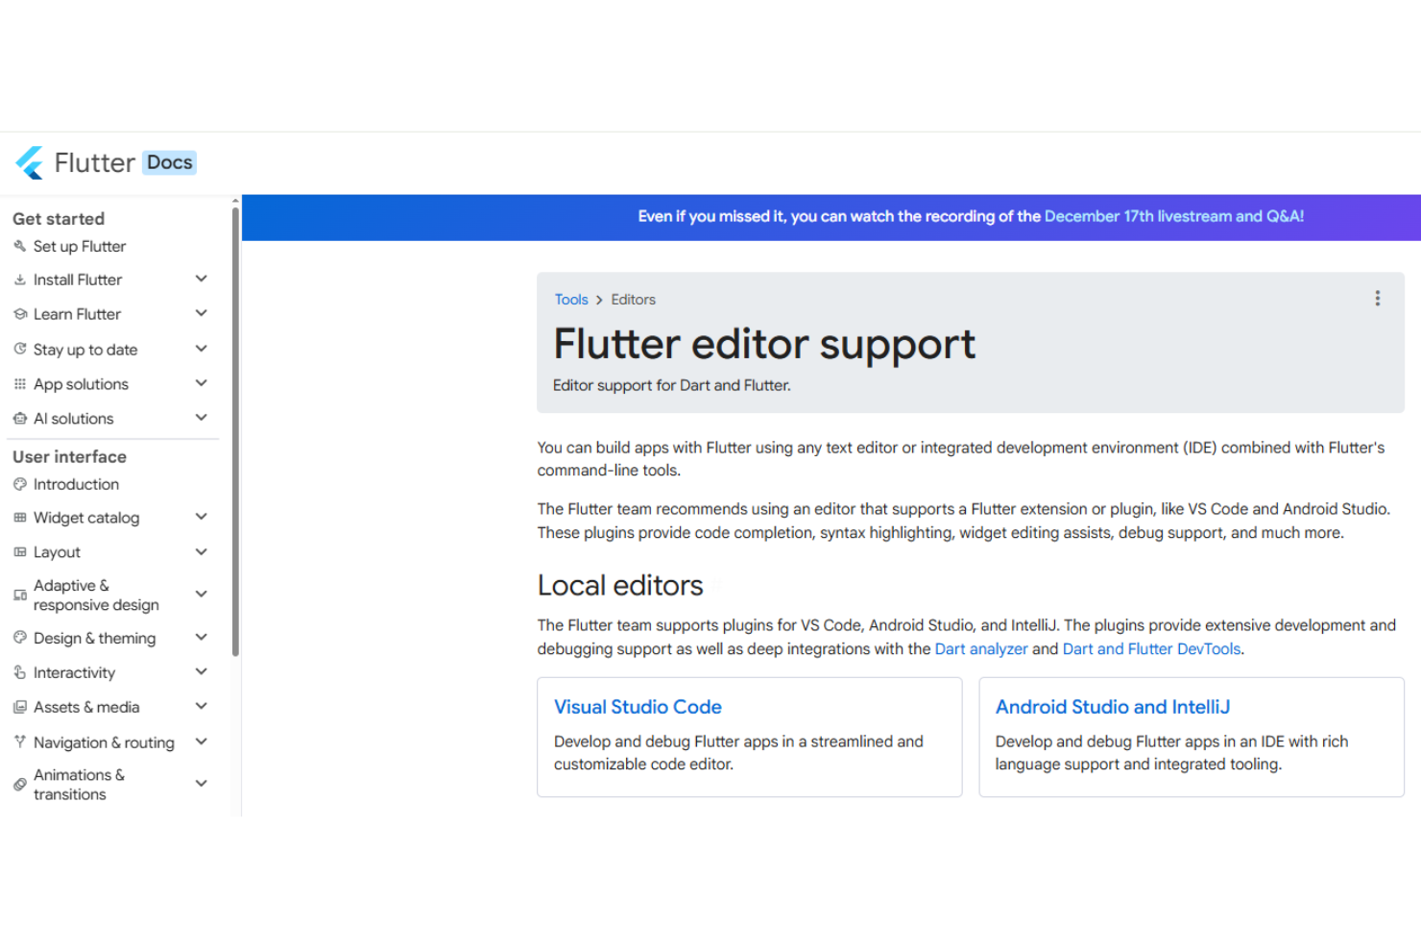This screenshot has width=1421, height=948.
Task: Click the Install Flutter download icon
Action: [19, 280]
